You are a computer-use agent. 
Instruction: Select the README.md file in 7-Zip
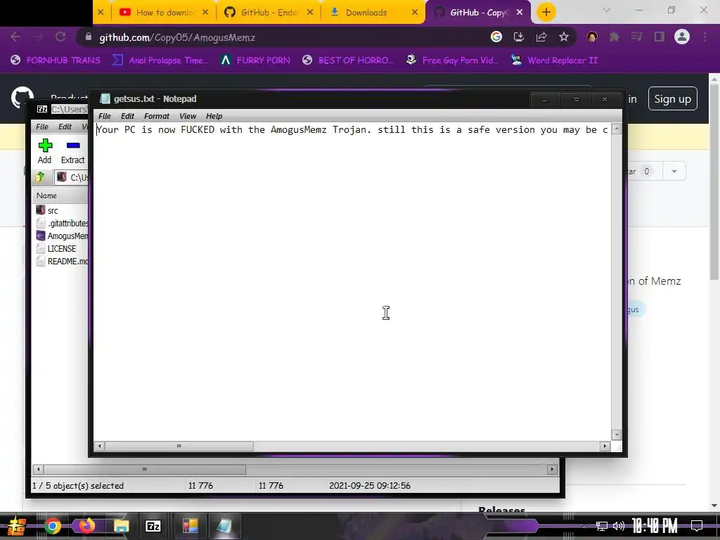(62, 262)
